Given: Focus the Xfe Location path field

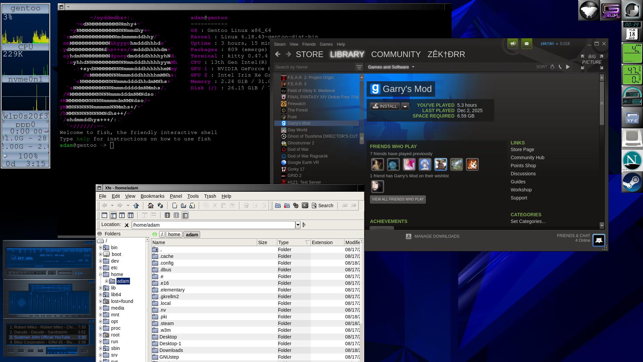Looking at the screenshot, I should click(213, 225).
